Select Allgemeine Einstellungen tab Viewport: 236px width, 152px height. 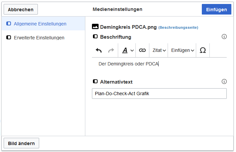tap(43, 24)
